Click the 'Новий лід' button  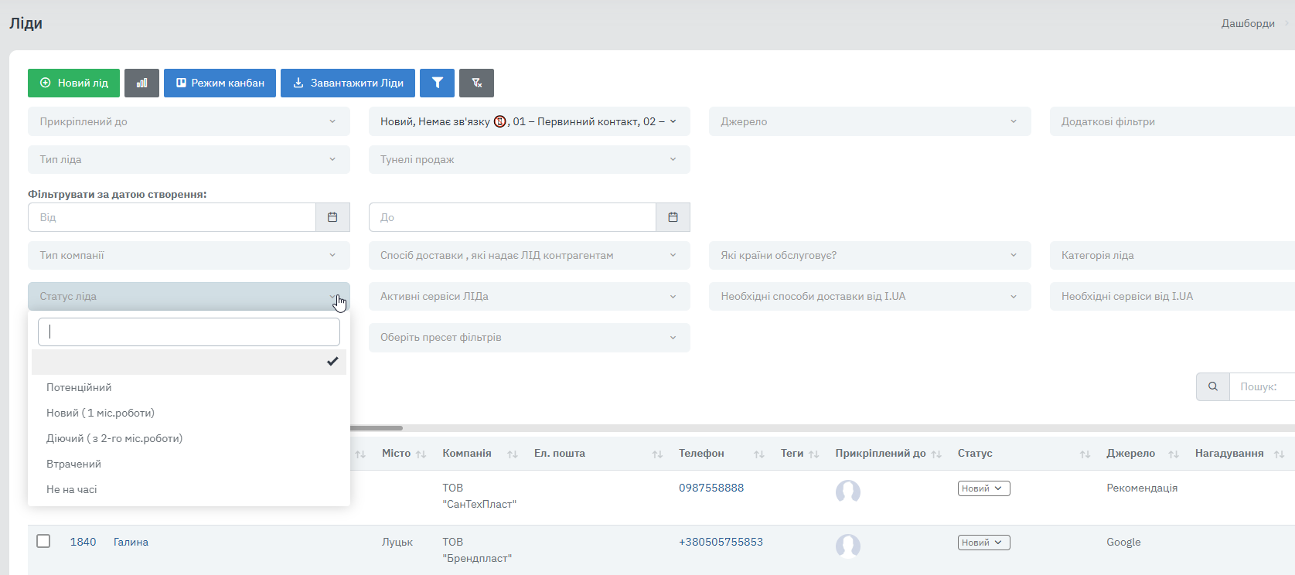73,83
